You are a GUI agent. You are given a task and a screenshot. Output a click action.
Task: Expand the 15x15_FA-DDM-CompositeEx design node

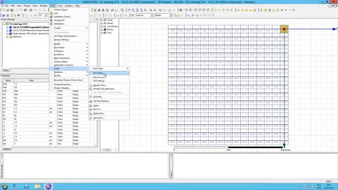pyautogui.click(x=7, y=27)
